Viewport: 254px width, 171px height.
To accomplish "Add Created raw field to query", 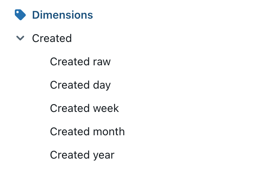I will (80, 62).
